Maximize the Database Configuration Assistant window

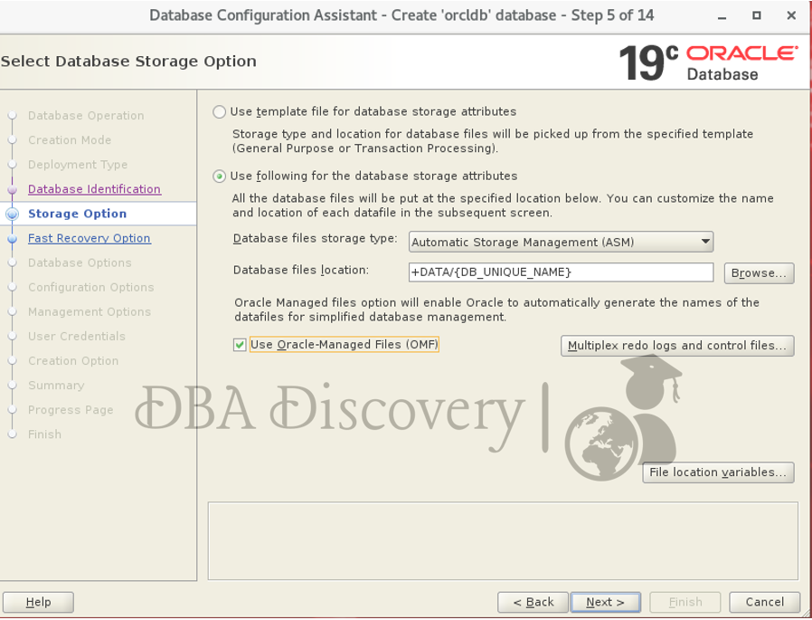[x=757, y=16]
